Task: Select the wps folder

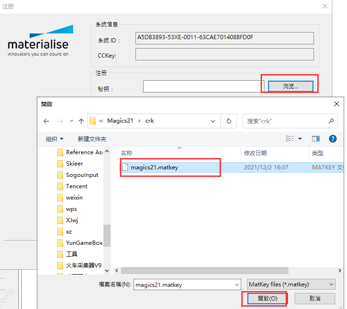Action: 67,209
